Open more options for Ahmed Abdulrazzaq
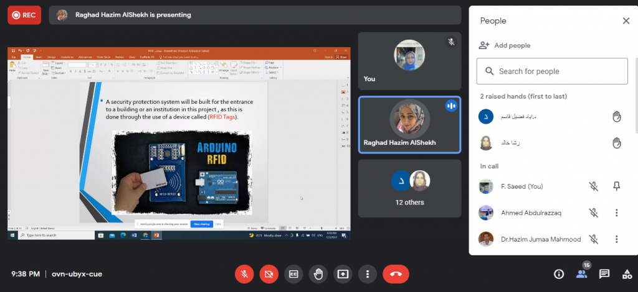This screenshot has height=292, width=638. [616, 213]
